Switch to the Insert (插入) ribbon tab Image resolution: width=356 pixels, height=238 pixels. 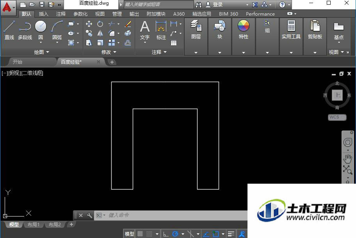(x=43, y=14)
